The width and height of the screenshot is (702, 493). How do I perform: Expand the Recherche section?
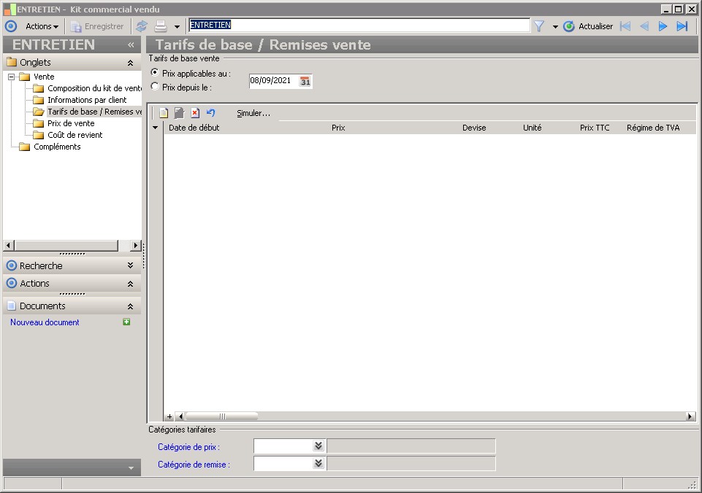pyautogui.click(x=130, y=265)
